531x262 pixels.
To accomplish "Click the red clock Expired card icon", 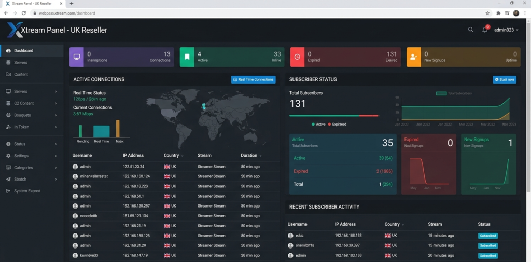I will point(297,57).
